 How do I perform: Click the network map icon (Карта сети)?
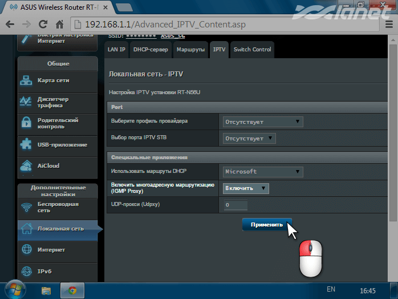[x=27, y=80]
